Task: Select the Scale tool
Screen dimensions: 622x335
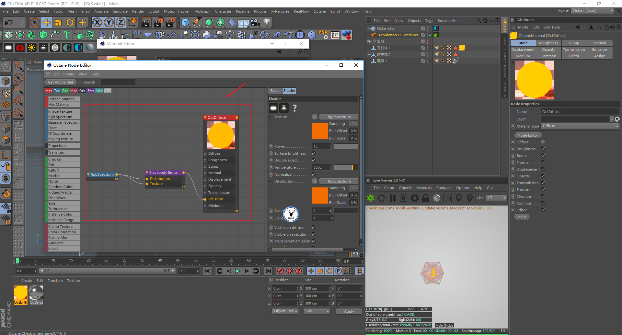Action: point(58,22)
